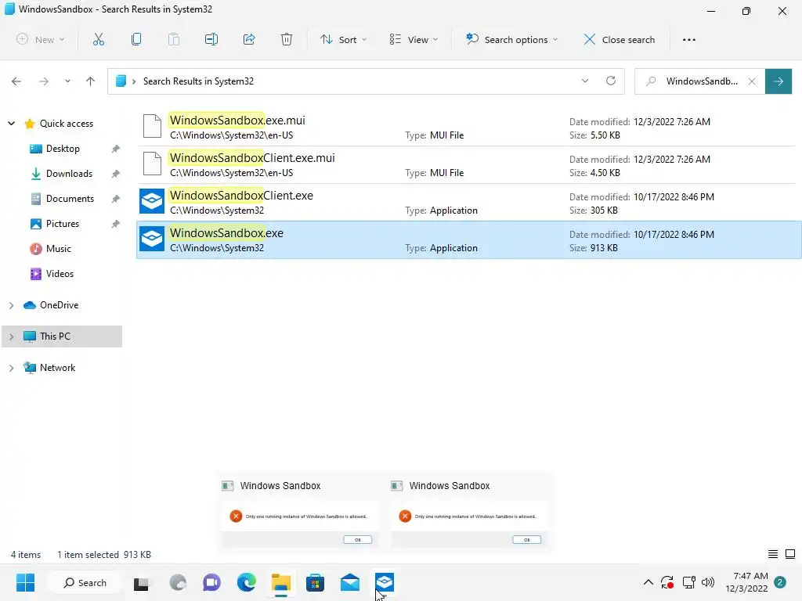Go forward with the right arrow
802x601 pixels.
(44, 81)
